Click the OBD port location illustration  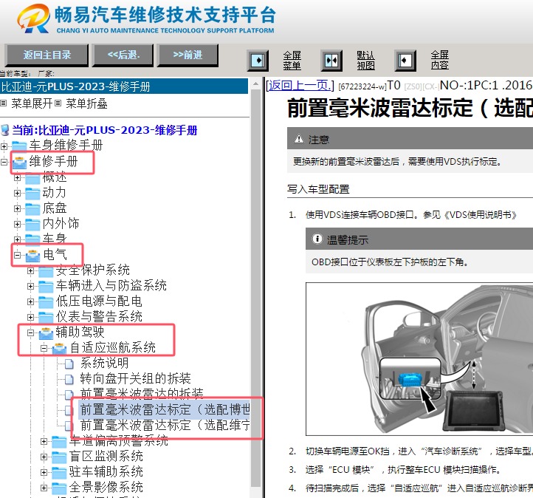coord(419,359)
